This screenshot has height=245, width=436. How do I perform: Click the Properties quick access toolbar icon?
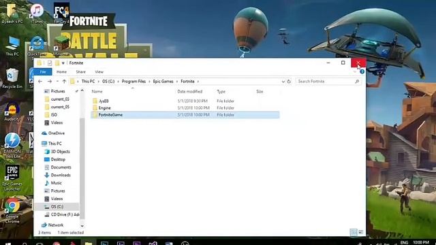point(50,63)
